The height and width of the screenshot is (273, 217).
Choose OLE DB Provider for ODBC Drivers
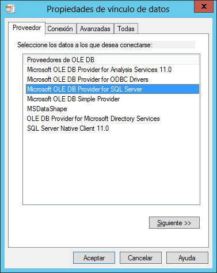click(112, 79)
